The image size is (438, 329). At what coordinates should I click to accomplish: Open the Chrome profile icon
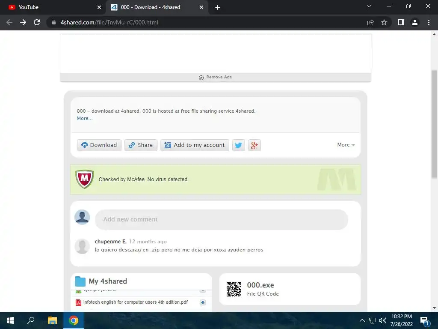(x=415, y=22)
